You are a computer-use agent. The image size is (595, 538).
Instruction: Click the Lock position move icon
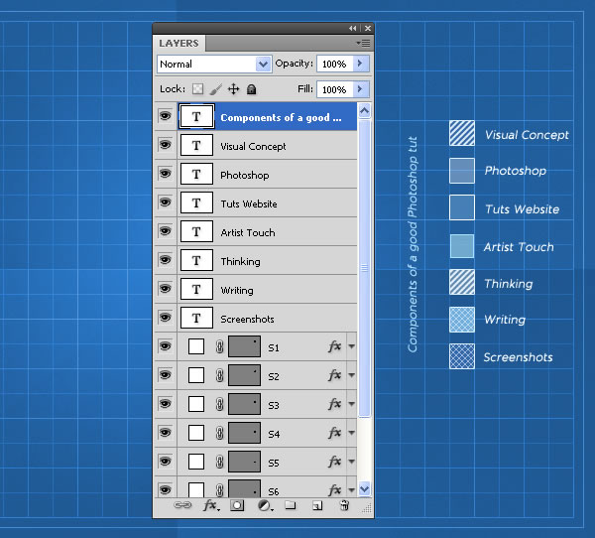[233, 89]
